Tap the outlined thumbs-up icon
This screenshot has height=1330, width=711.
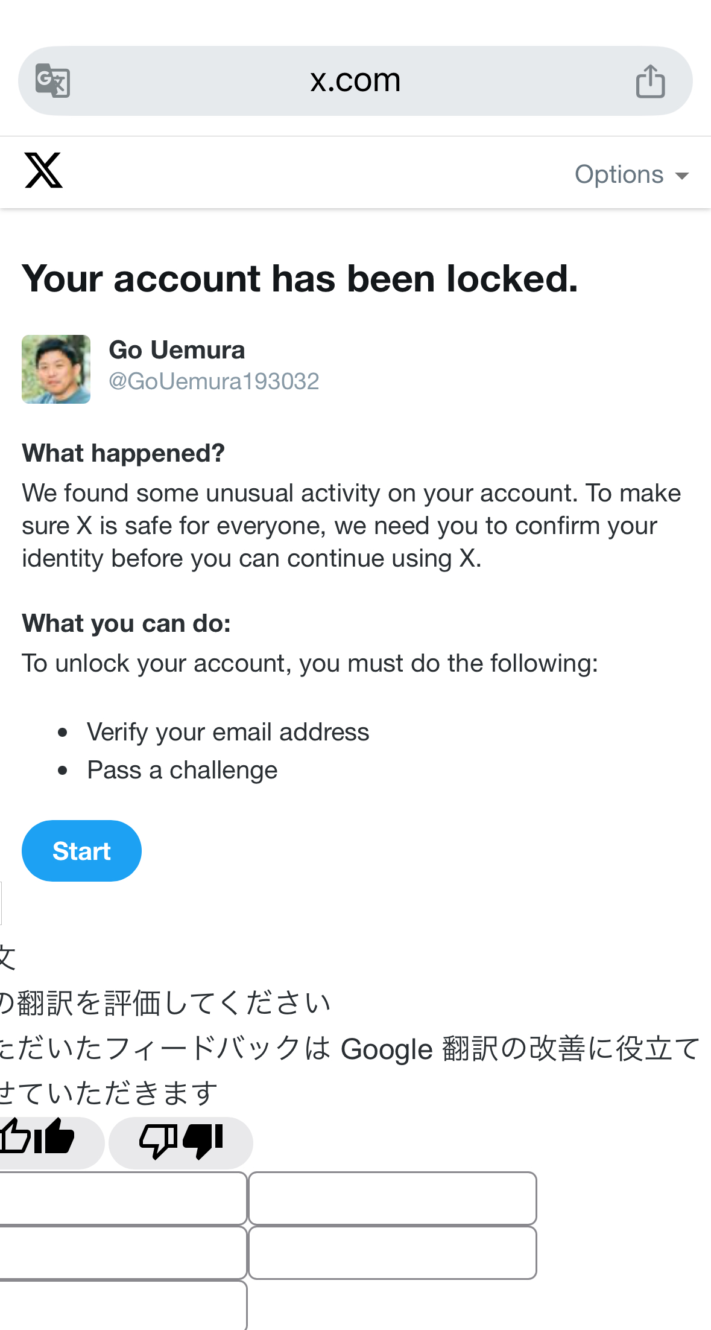click(x=14, y=1136)
